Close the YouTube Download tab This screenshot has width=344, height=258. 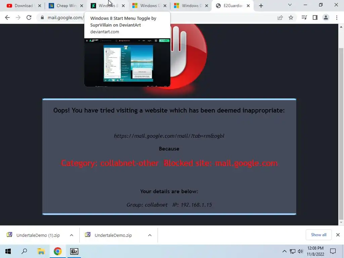(x=40, y=6)
